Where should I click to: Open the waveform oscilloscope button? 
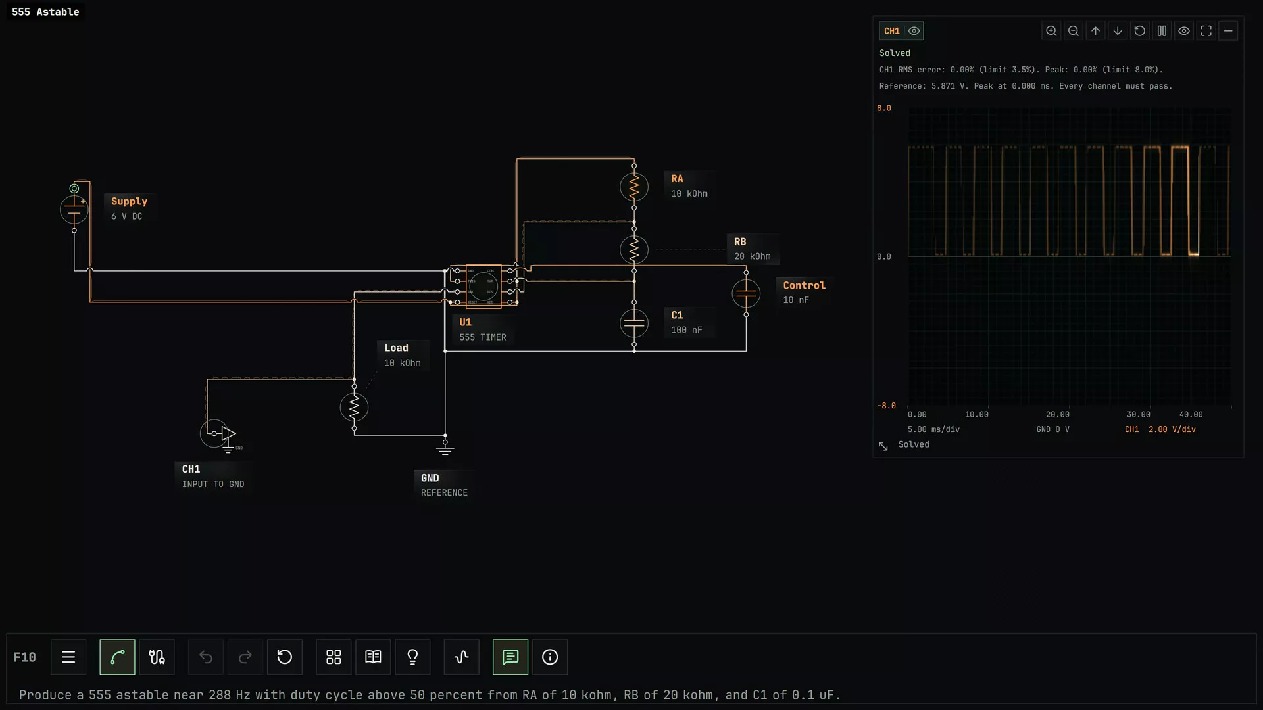[x=462, y=657]
